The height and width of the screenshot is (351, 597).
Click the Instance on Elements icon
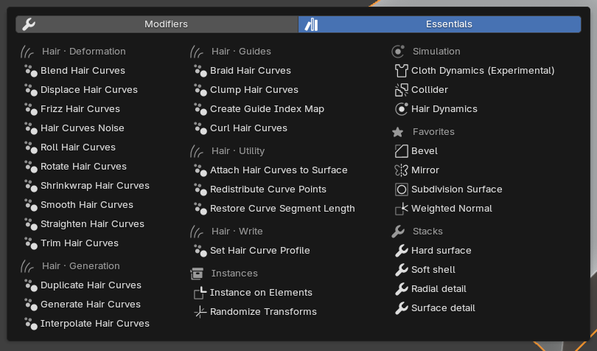200,293
